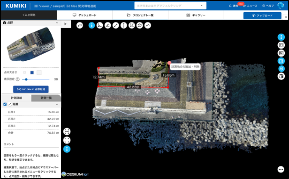This screenshot has width=289, height=179.
Task: Click the fullscreen corners icon
Action: tap(67, 140)
